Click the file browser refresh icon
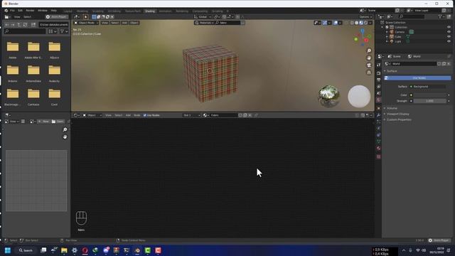Image resolution: width=455 pixels, height=256 pixels. tap(26, 25)
